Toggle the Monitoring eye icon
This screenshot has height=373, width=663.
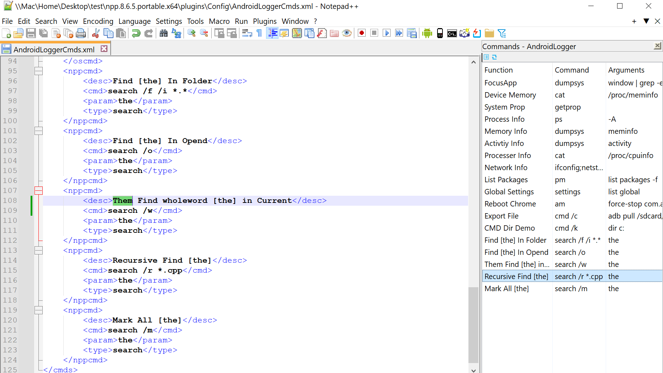tap(347, 33)
